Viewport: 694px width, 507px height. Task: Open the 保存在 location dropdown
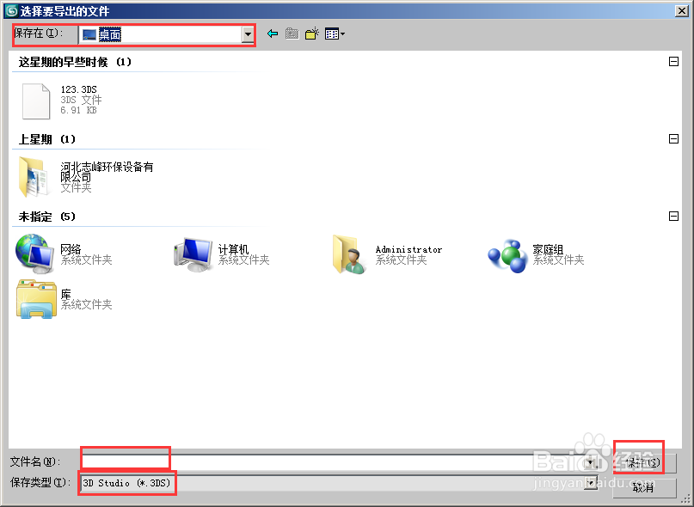point(246,35)
